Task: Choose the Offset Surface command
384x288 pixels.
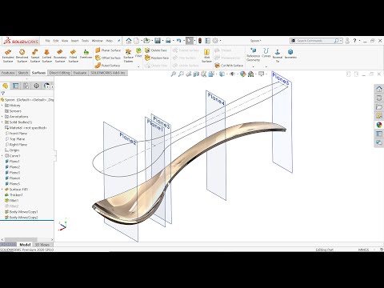Action: tap(108, 58)
